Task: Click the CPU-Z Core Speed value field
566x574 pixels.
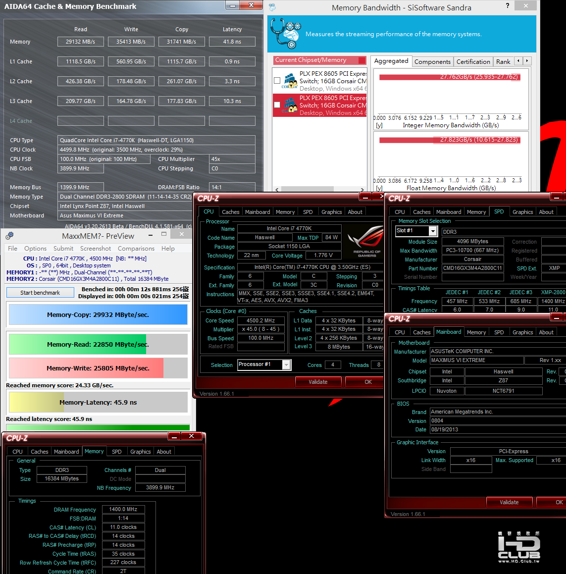Action: pyautogui.click(x=260, y=320)
